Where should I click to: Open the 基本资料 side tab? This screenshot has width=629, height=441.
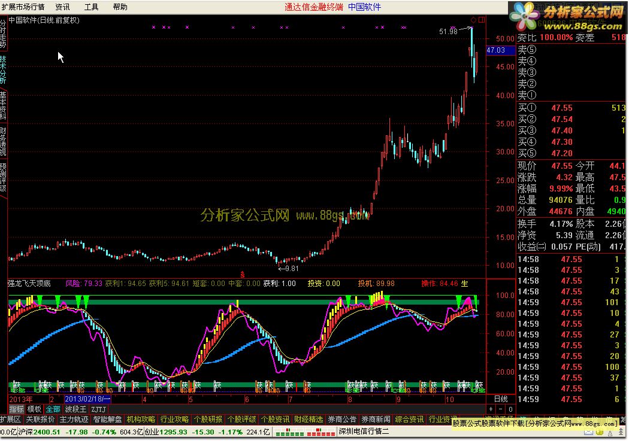point(3,105)
